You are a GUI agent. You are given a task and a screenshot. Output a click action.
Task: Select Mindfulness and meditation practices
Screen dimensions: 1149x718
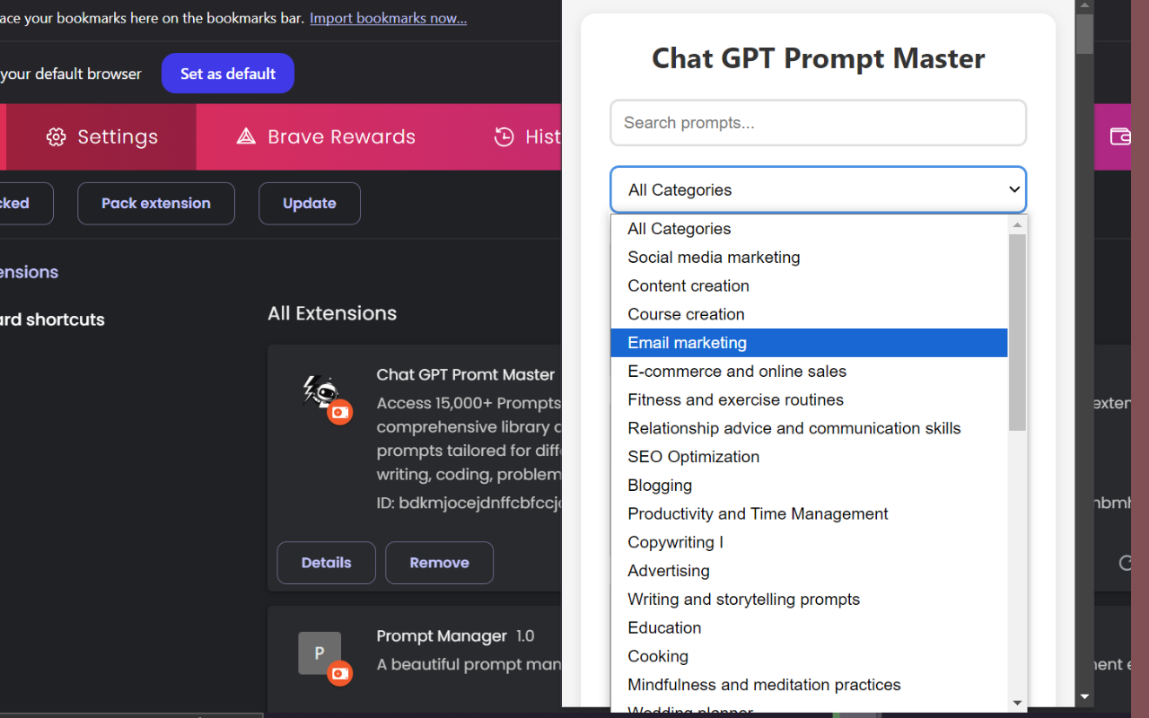point(809,685)
